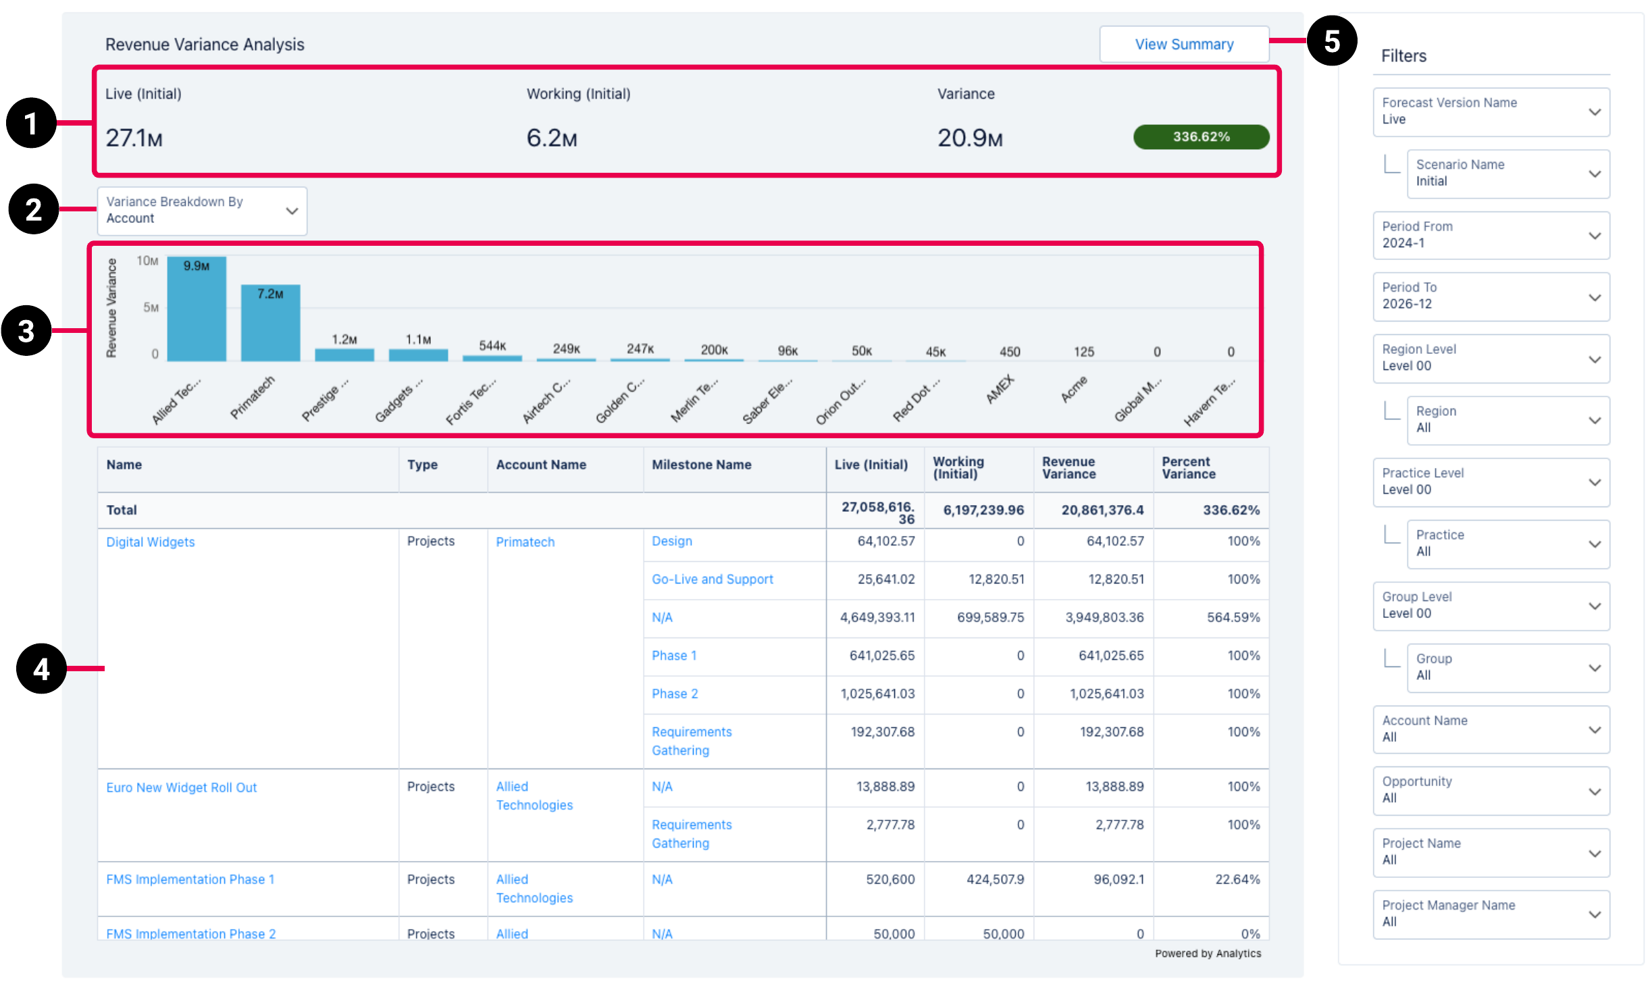Screen dimensions: 1650x994
Task: Open the Period From filter
Action: [1490, 234]
